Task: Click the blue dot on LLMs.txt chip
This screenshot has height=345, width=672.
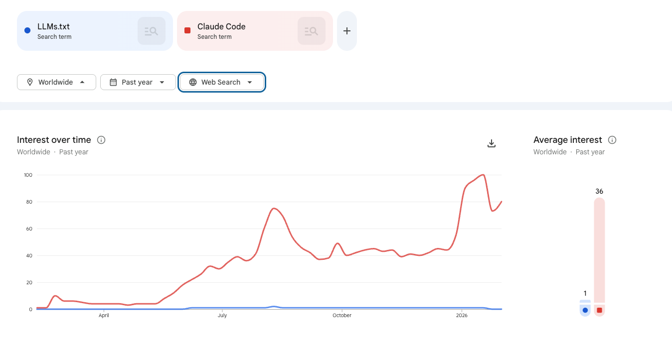Action: point(27,31)
